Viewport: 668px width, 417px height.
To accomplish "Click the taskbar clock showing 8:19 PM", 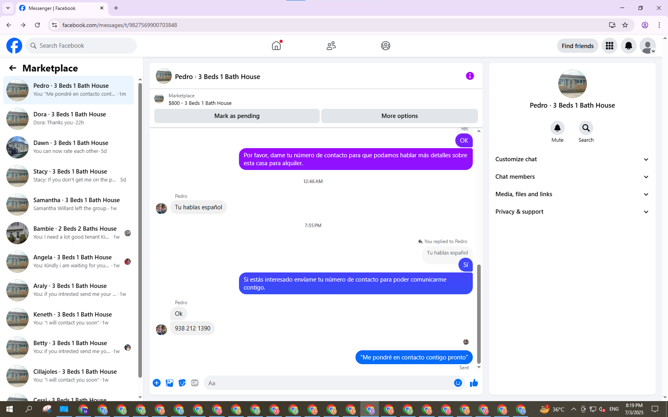I will (634, 409).
